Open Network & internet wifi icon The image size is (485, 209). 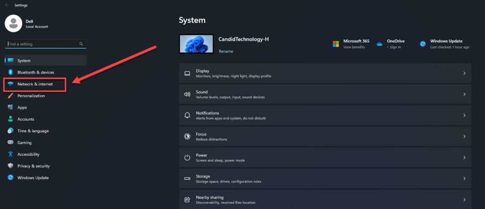click(x=10, y=84)
